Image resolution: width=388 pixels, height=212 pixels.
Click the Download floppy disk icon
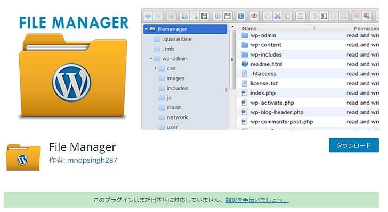228,17
